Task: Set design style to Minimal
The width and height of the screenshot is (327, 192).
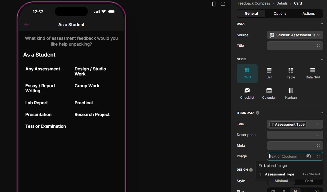Action: pyautogui.click(x=281, y=181)
